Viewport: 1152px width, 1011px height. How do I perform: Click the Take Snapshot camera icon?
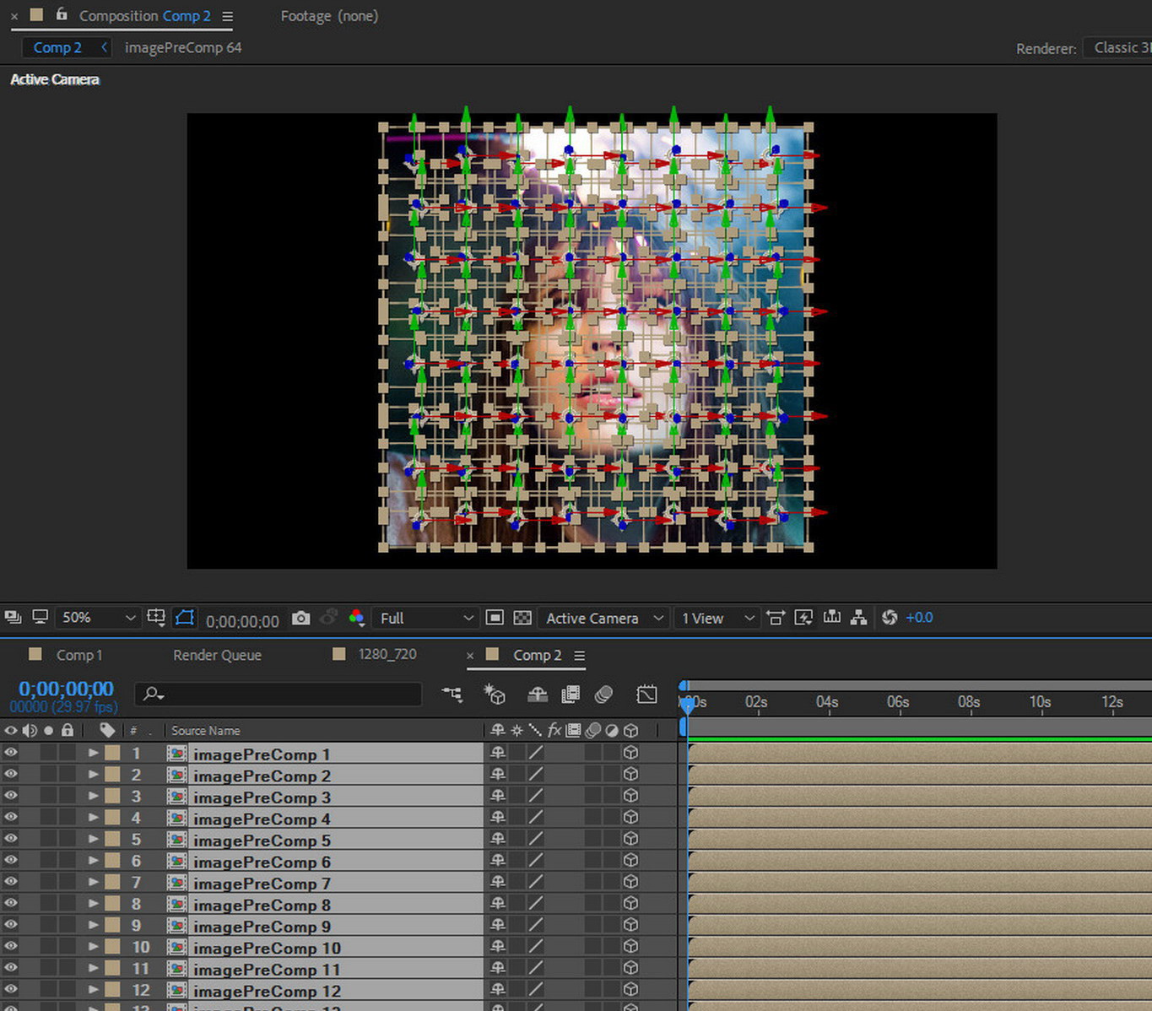click(x=300, y=619)
